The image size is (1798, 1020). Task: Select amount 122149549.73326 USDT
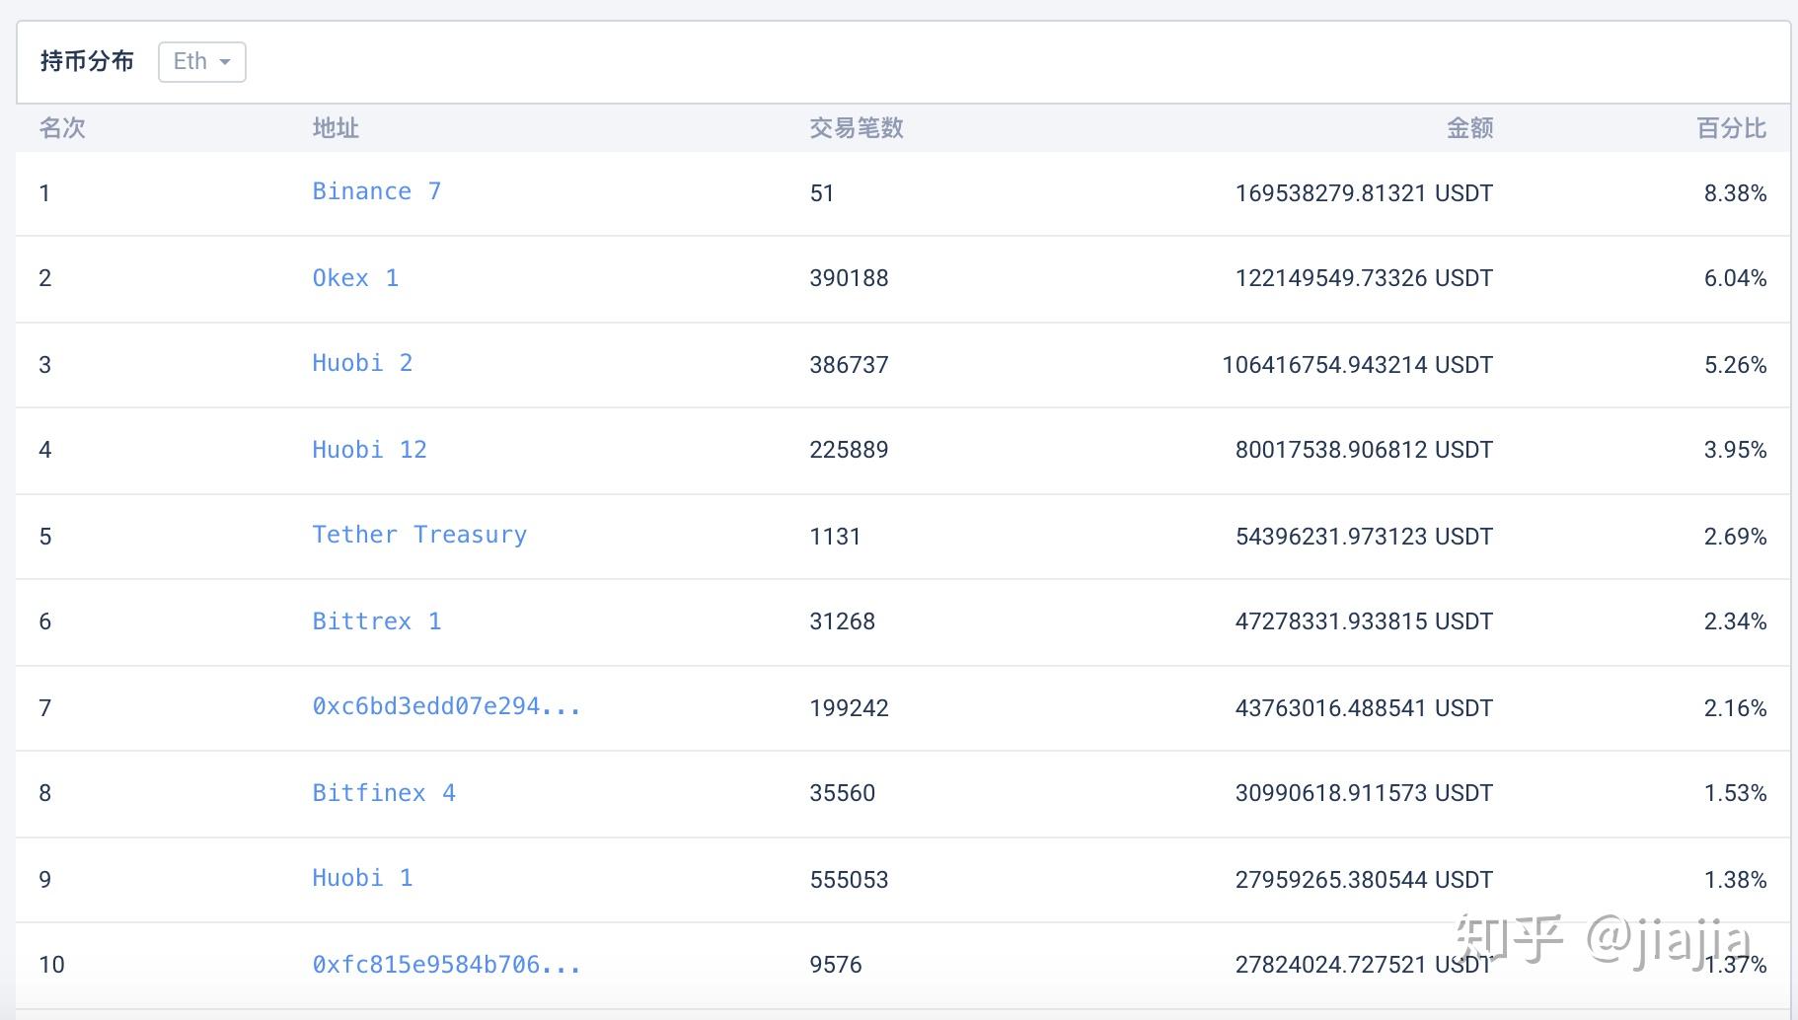[1364, 278]
